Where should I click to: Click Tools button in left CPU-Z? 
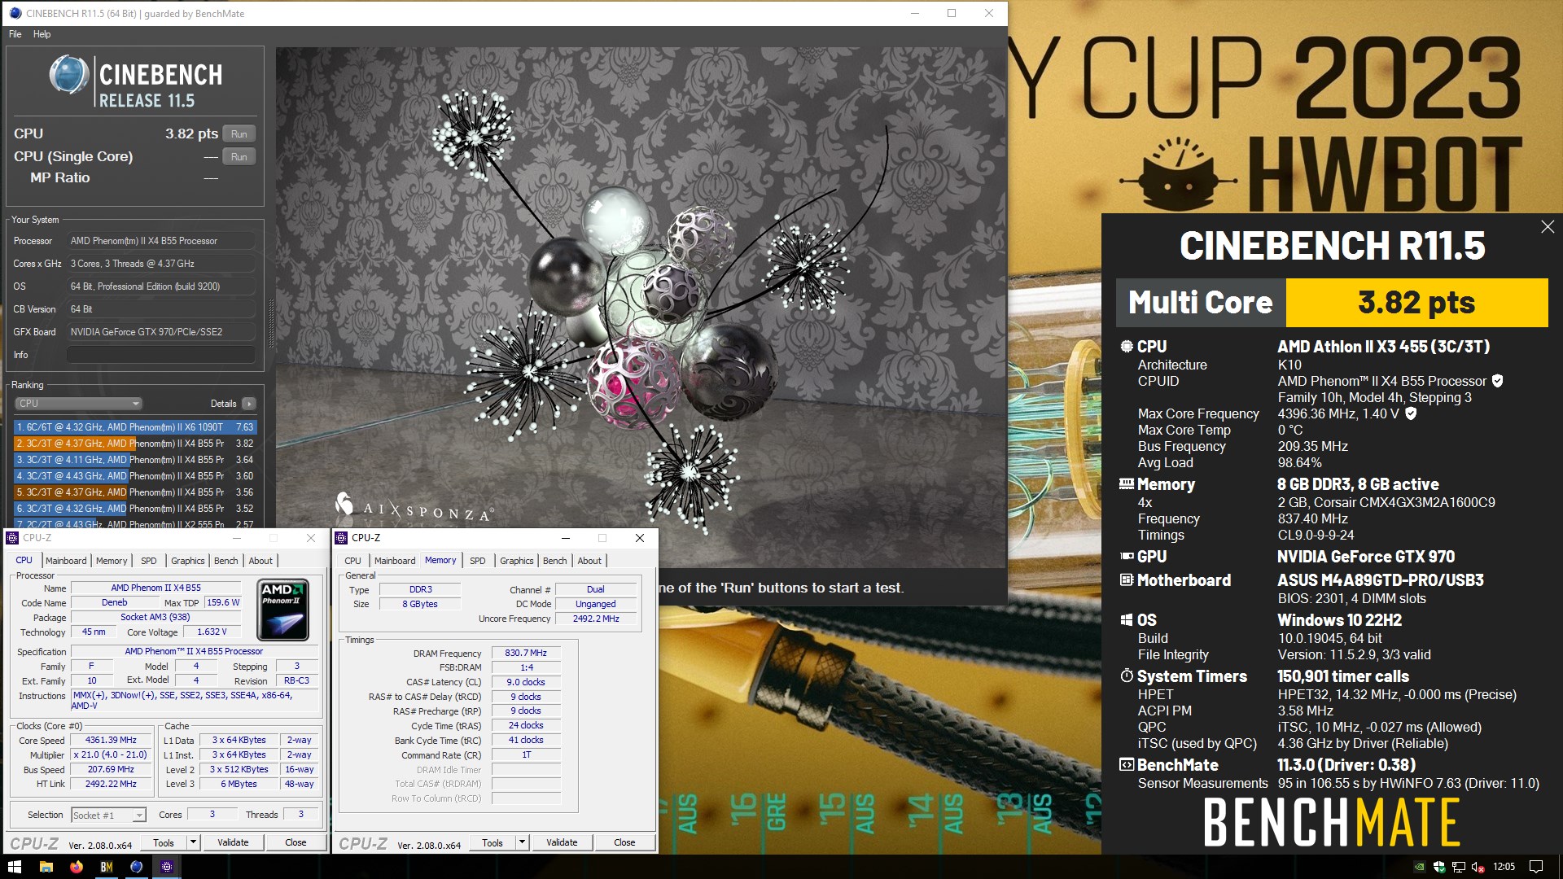[x=164, y=843]
